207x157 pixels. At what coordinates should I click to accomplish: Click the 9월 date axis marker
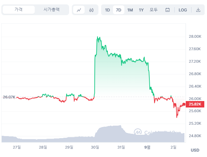(x=147, y=147)
